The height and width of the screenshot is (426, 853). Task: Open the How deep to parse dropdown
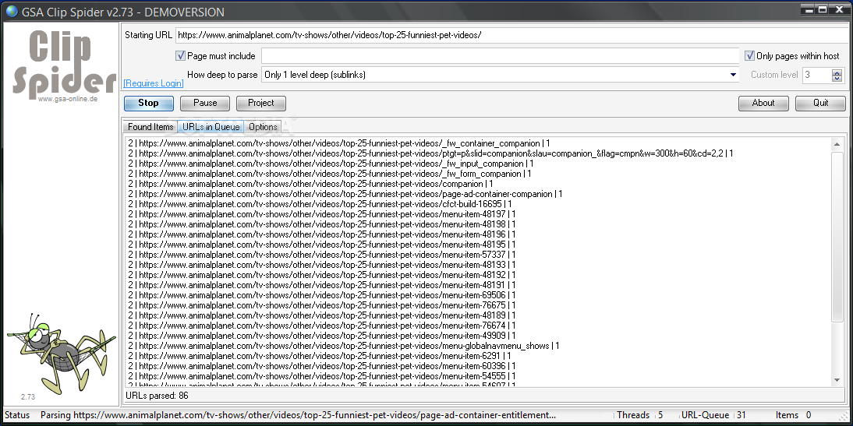coord(734,75)
